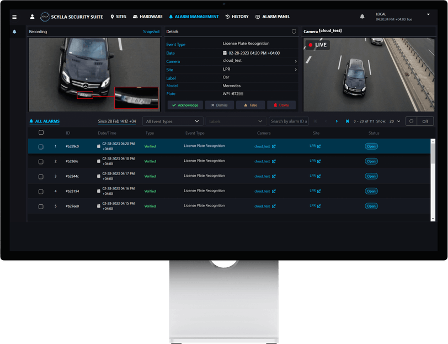Expand the LOCAL timezone dropdown
Screen dimensions: 448x344
point(428,14)
